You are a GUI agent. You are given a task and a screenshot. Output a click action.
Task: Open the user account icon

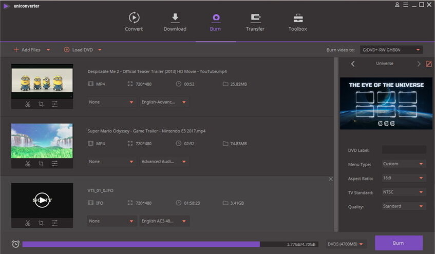(397, 5)
